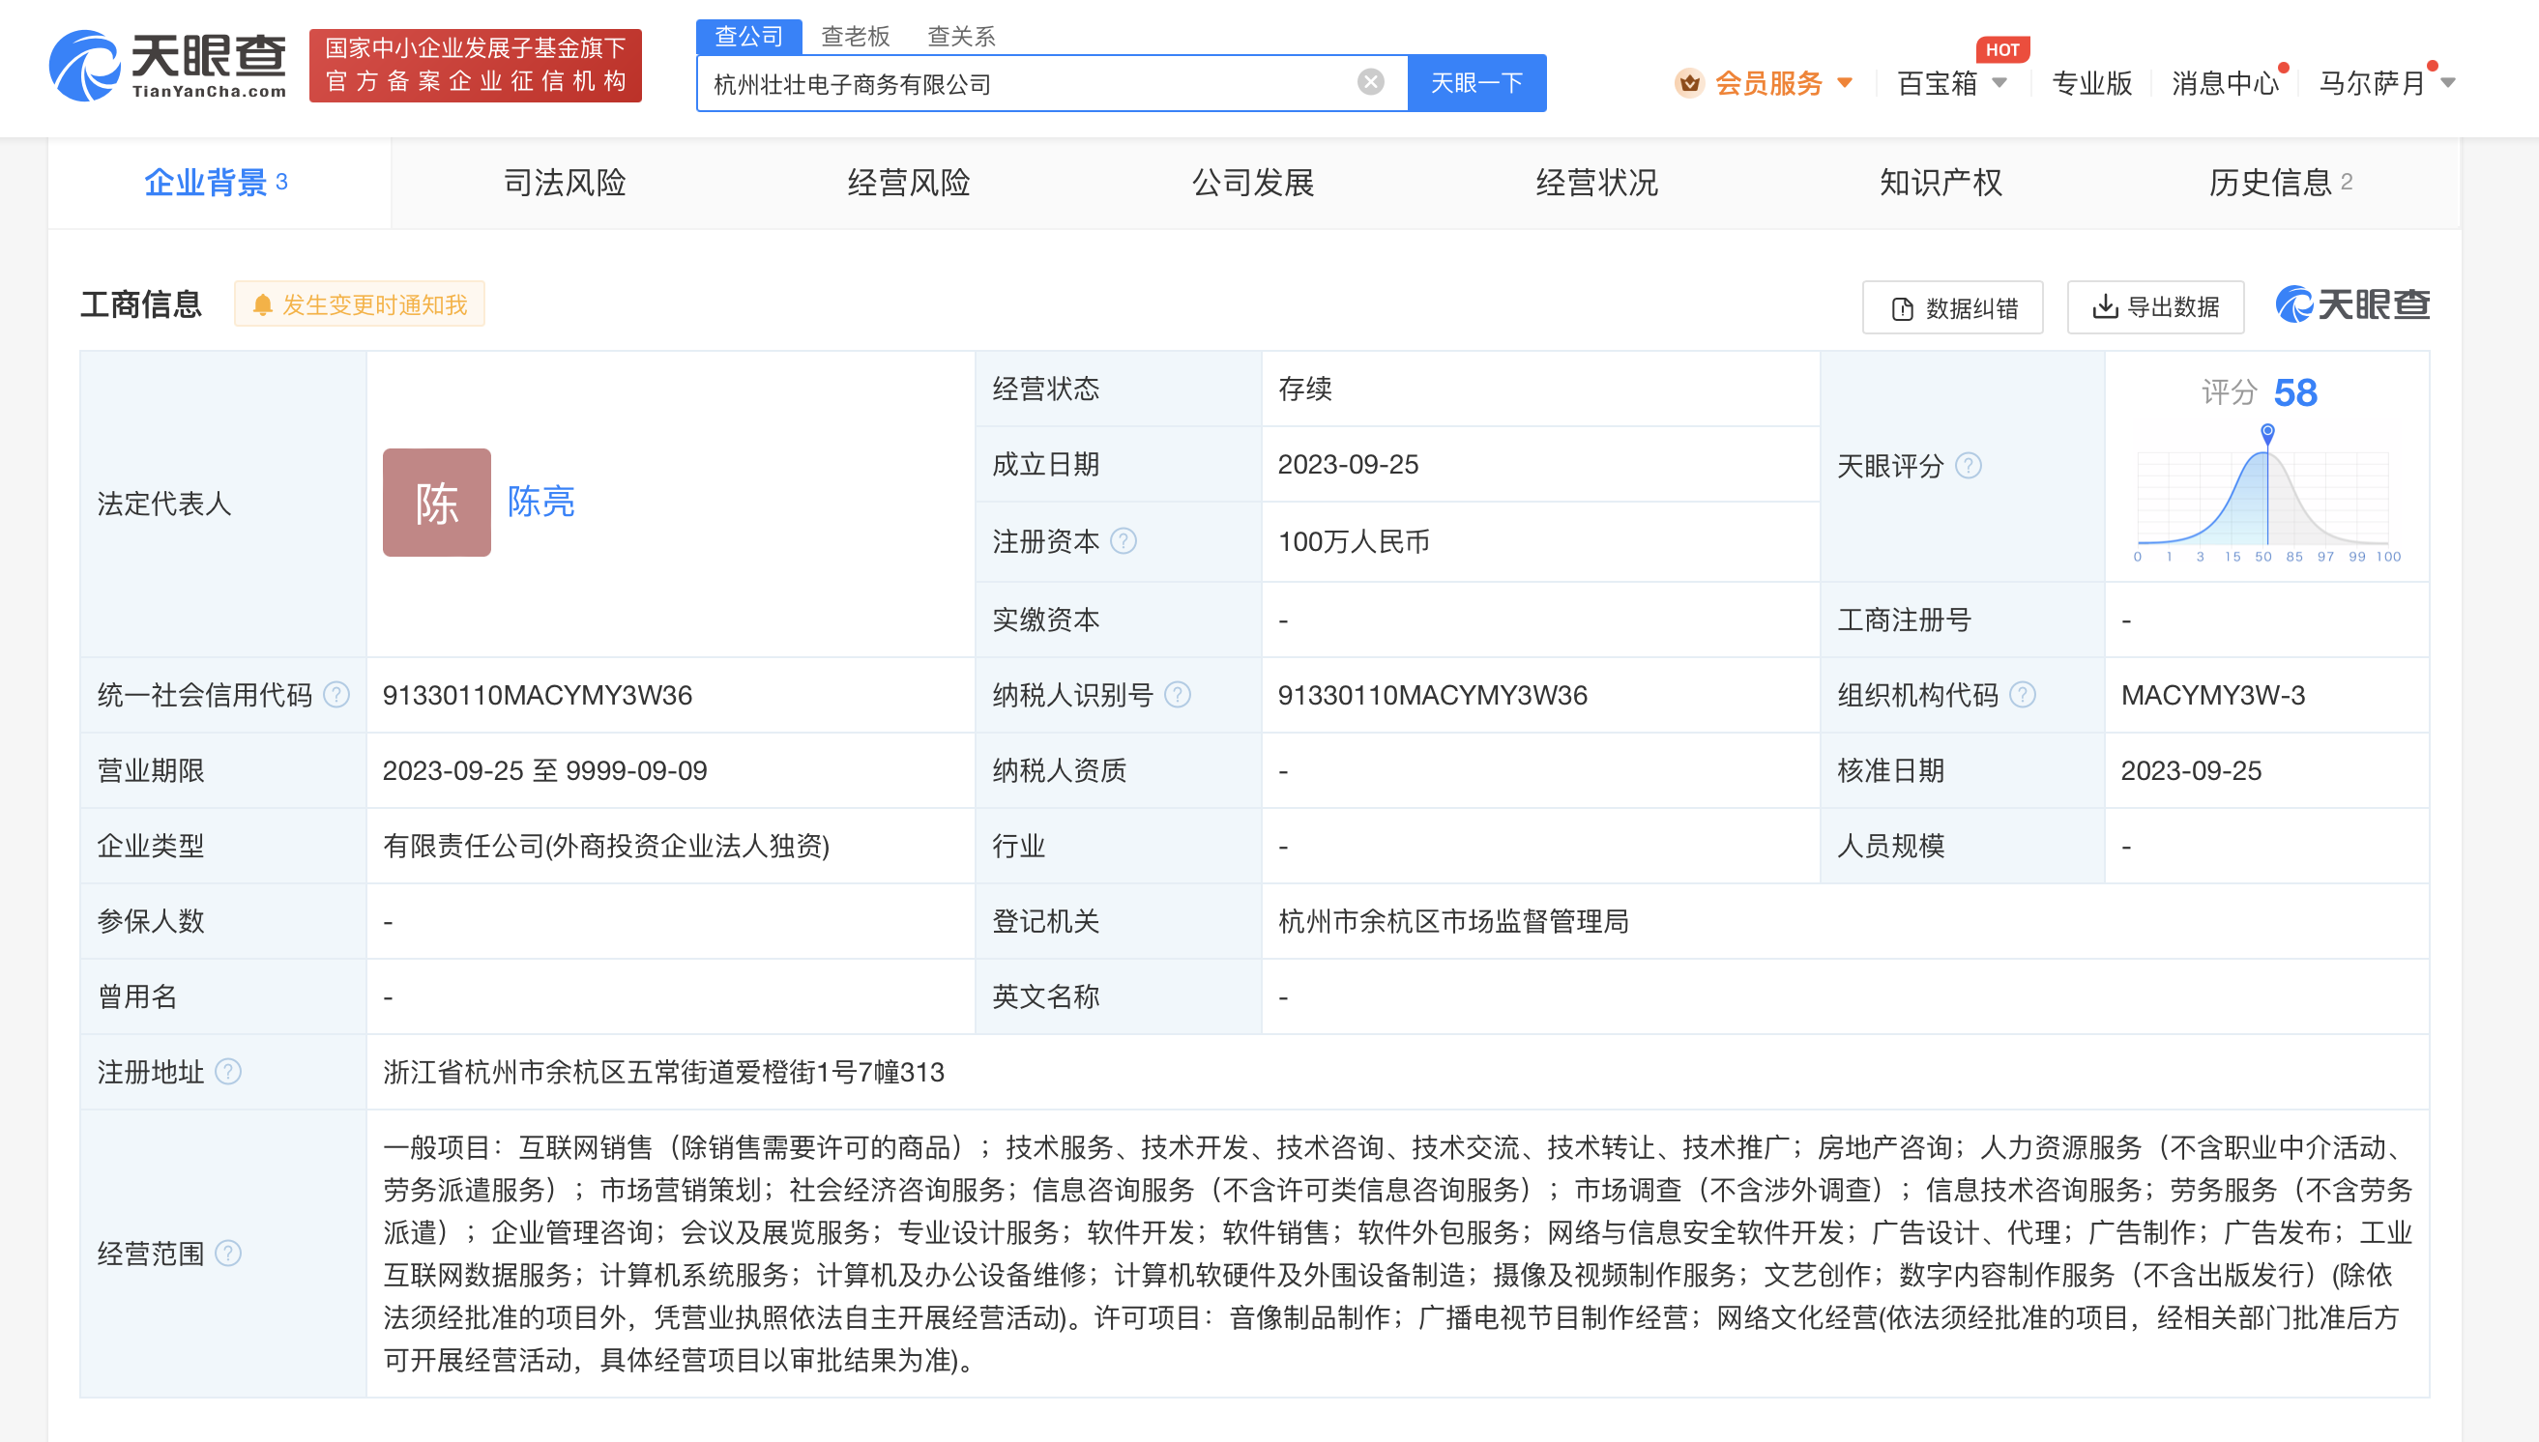Open legal representative 陈亮 profile link
Image resolution: width=2539 pixels, height=1442 pixels.
coord(540,504)
